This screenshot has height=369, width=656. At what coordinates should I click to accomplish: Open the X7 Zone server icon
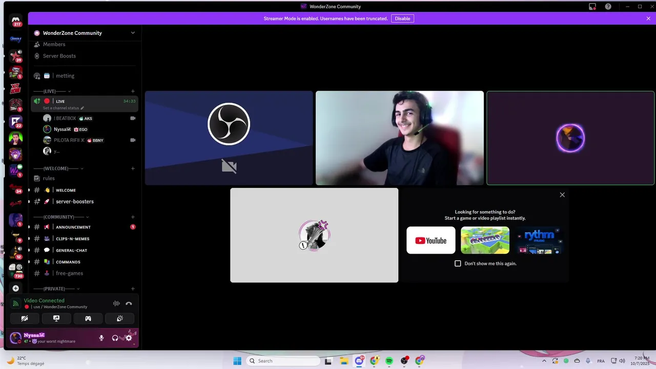pyautogui.click(x=16, y=88)
